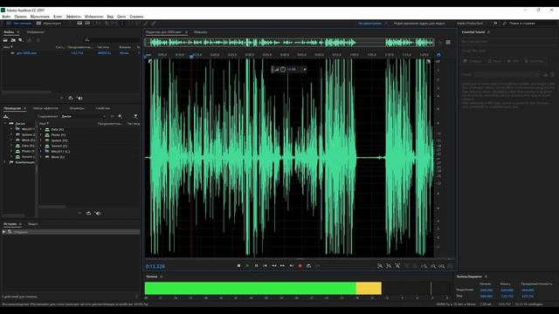Open the workspace По умолчанию selector
This screenshot has height=314, width=559.
click(x=369, y=24)
